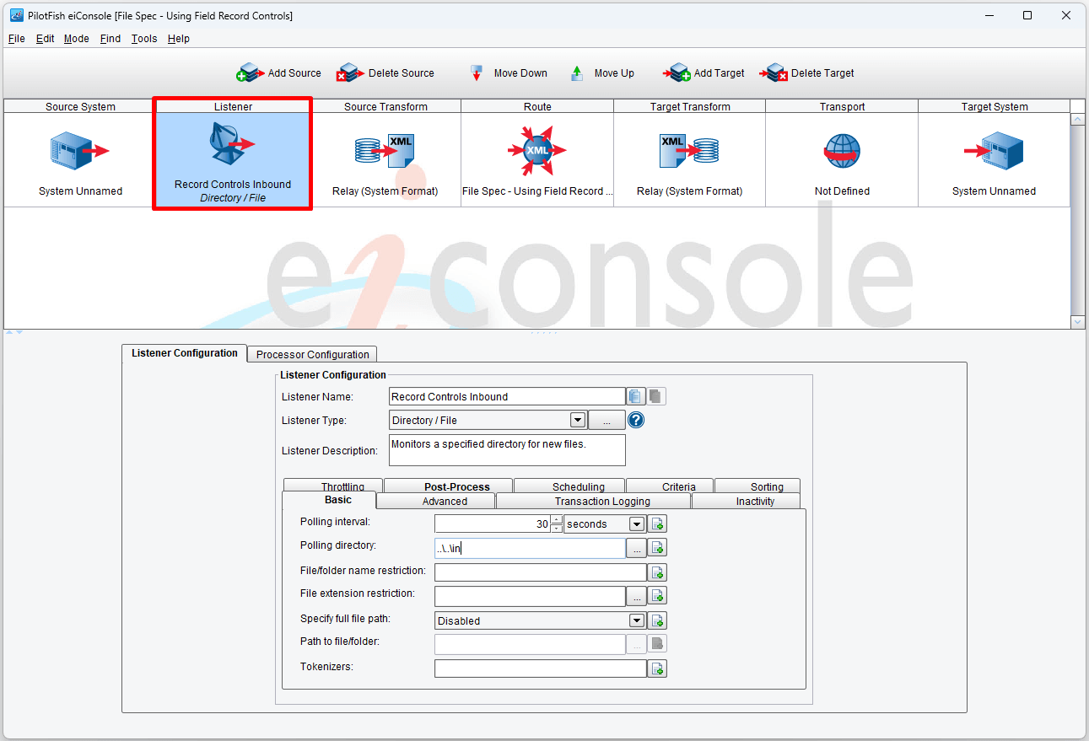Select the Source System stage icon
The width and height of the screenshot is (1089, 741).
click(80, 152)
